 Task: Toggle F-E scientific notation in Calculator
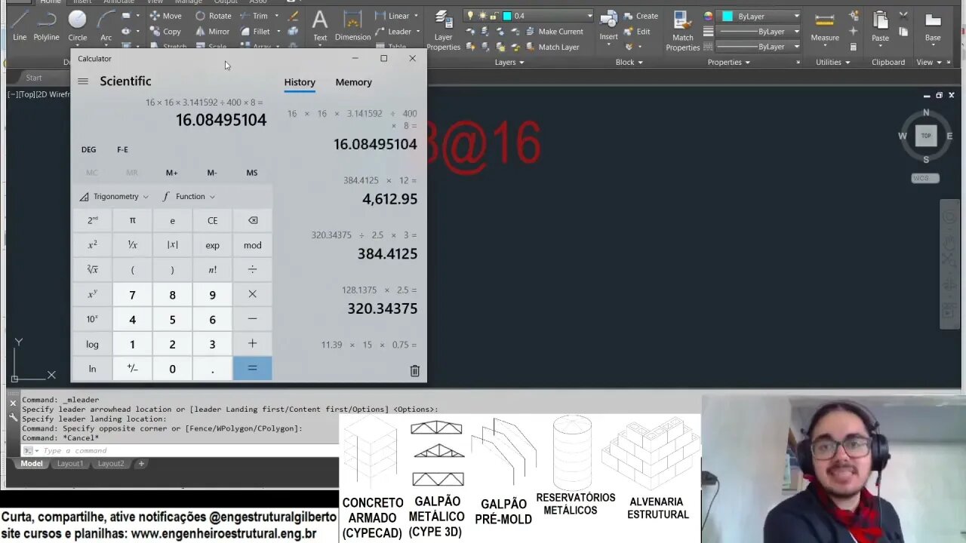tap(122, 149)
